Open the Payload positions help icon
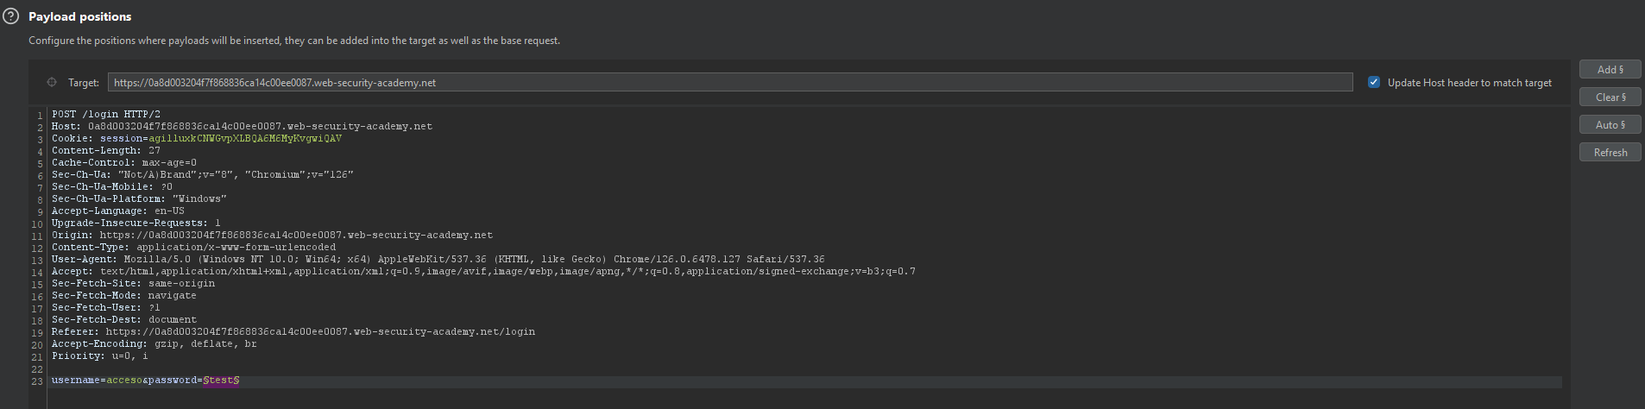The image size is (1645, 409). point(11,16)
